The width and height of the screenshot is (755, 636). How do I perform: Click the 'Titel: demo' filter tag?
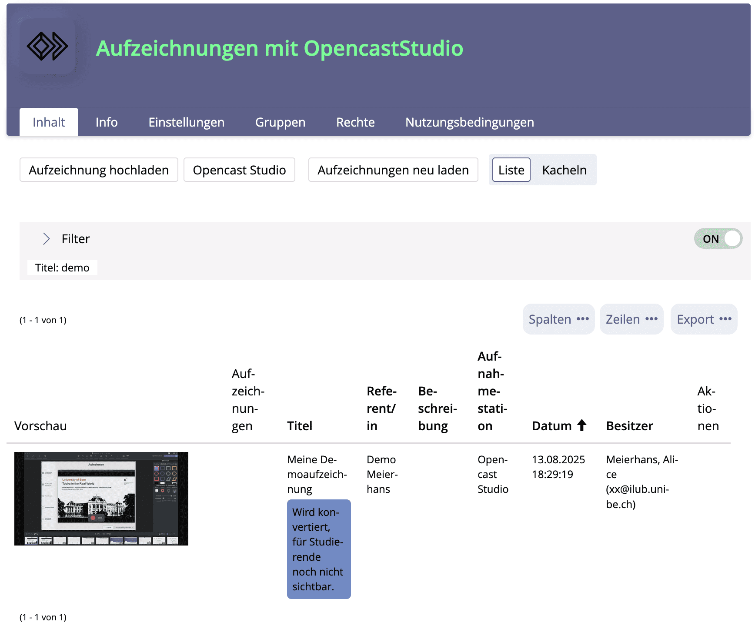click(62, 268)
